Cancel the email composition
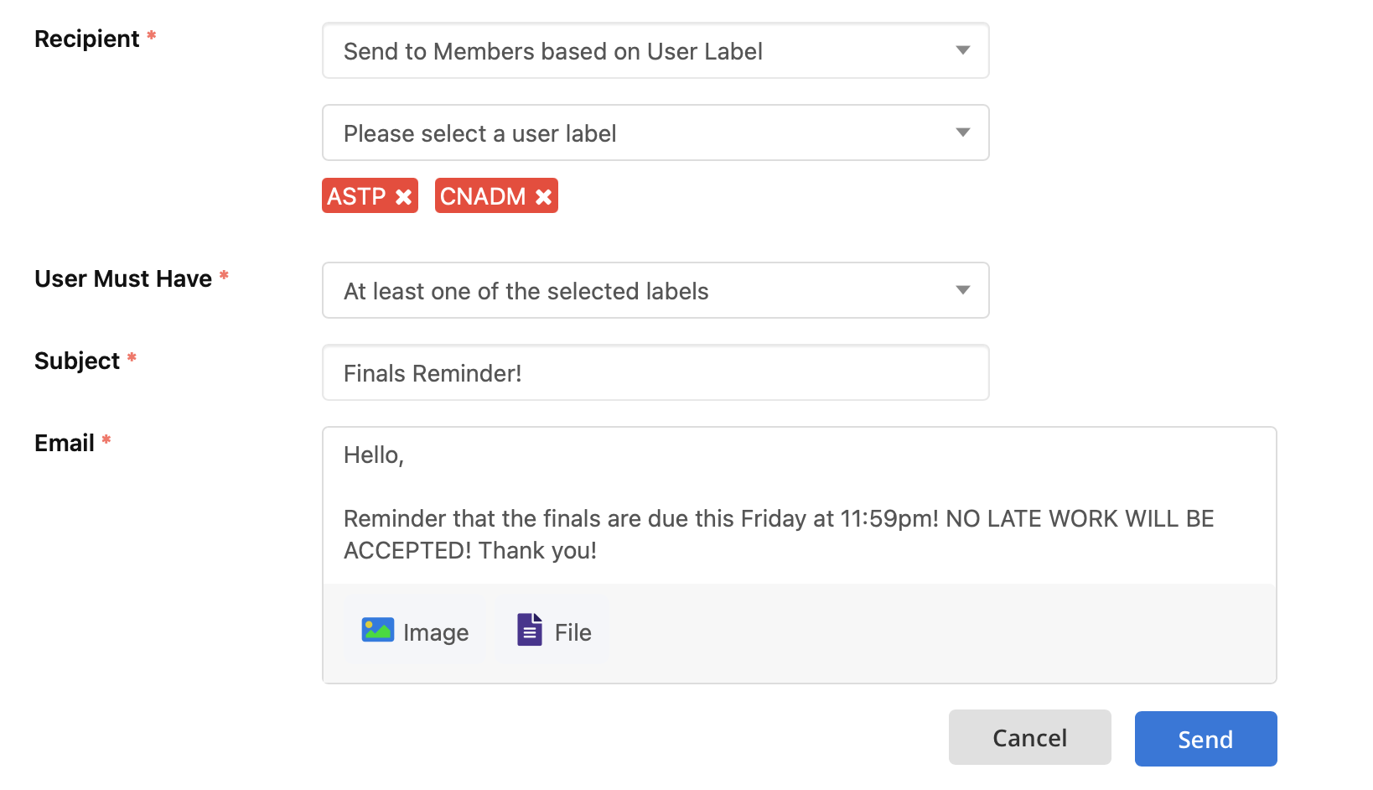The height and width of the screenshot is (790, 1373). (x=1029, y=737)
